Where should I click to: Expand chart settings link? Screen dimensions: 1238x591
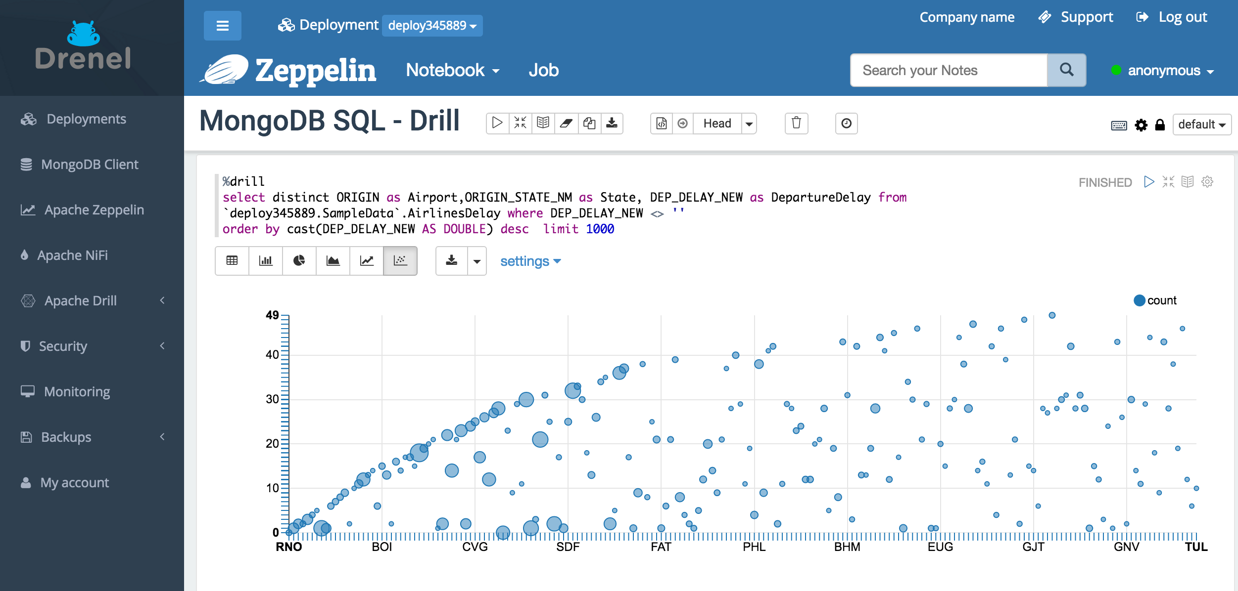530,261
